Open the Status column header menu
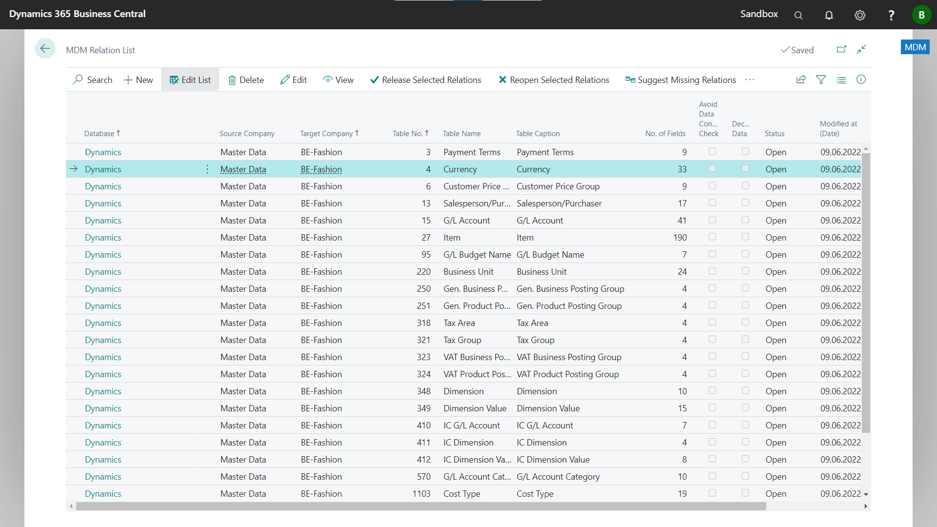This screenshot has height=527, width=937. (x=774, y=133)
